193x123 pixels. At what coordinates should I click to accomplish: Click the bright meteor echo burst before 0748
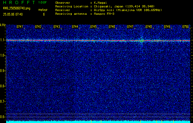(141, 40)
